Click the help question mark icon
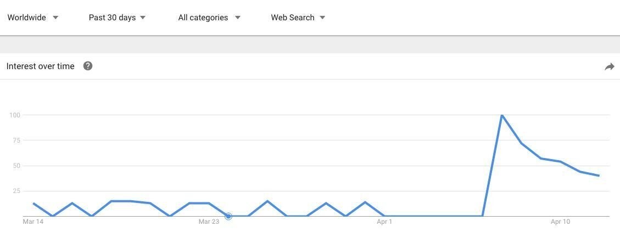 pos(88,66)
